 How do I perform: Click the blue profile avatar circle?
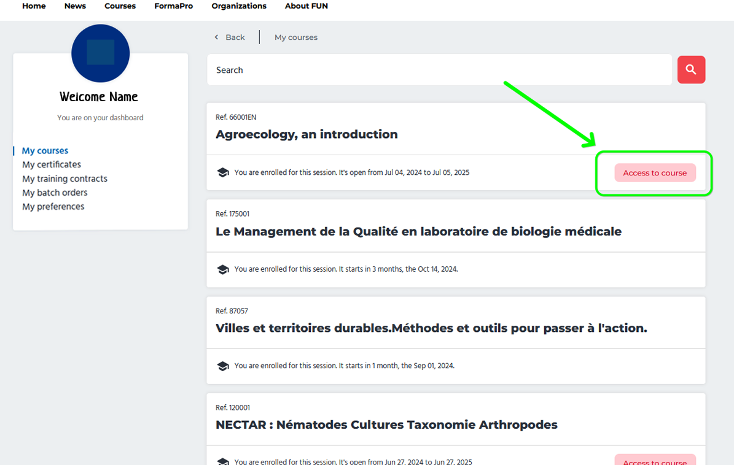[100, 53]
